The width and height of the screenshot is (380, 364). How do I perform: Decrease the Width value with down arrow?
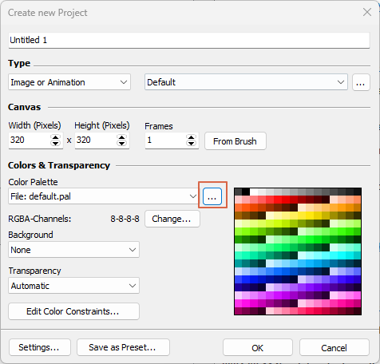(55, 143)
